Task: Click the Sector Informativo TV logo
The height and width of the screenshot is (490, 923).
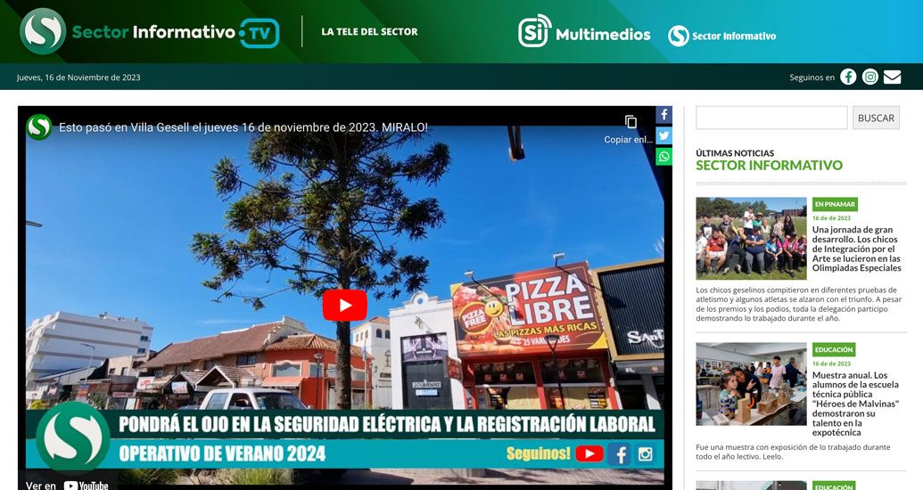Action: (x=150, y=31)
